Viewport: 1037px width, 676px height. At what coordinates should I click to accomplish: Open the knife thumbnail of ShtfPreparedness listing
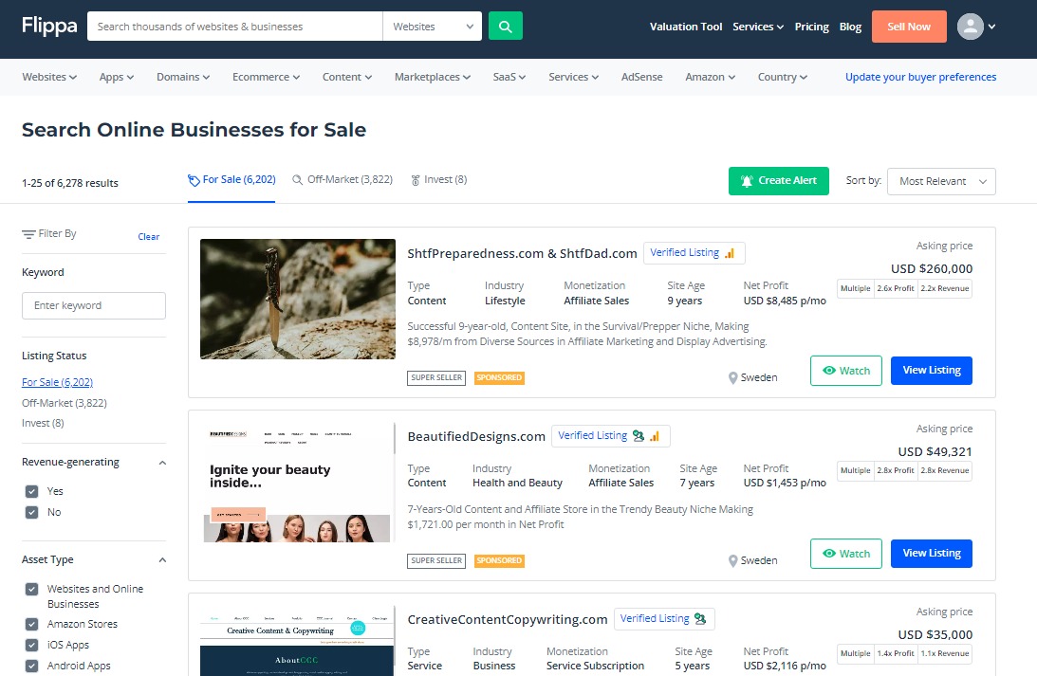(x=298, y=300)
